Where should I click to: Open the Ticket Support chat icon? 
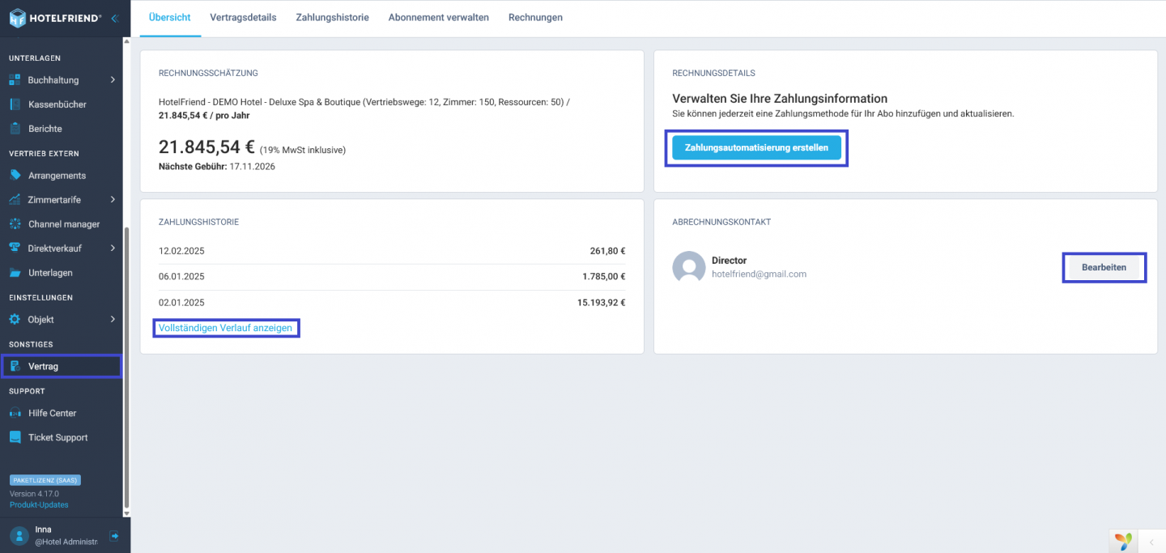(x=15, y=437)
